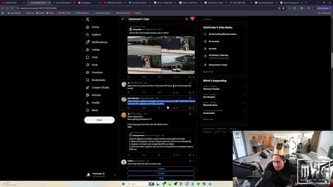Bookmark babyalien's bacara club post
Viewport: 333px width, 187px height.
click(x=190, y=77)
